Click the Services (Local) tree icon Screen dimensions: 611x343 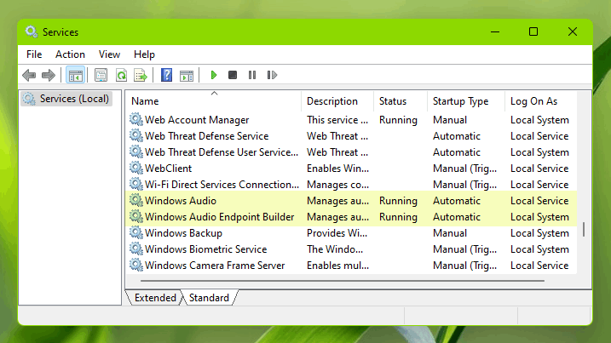pos(29,99)
